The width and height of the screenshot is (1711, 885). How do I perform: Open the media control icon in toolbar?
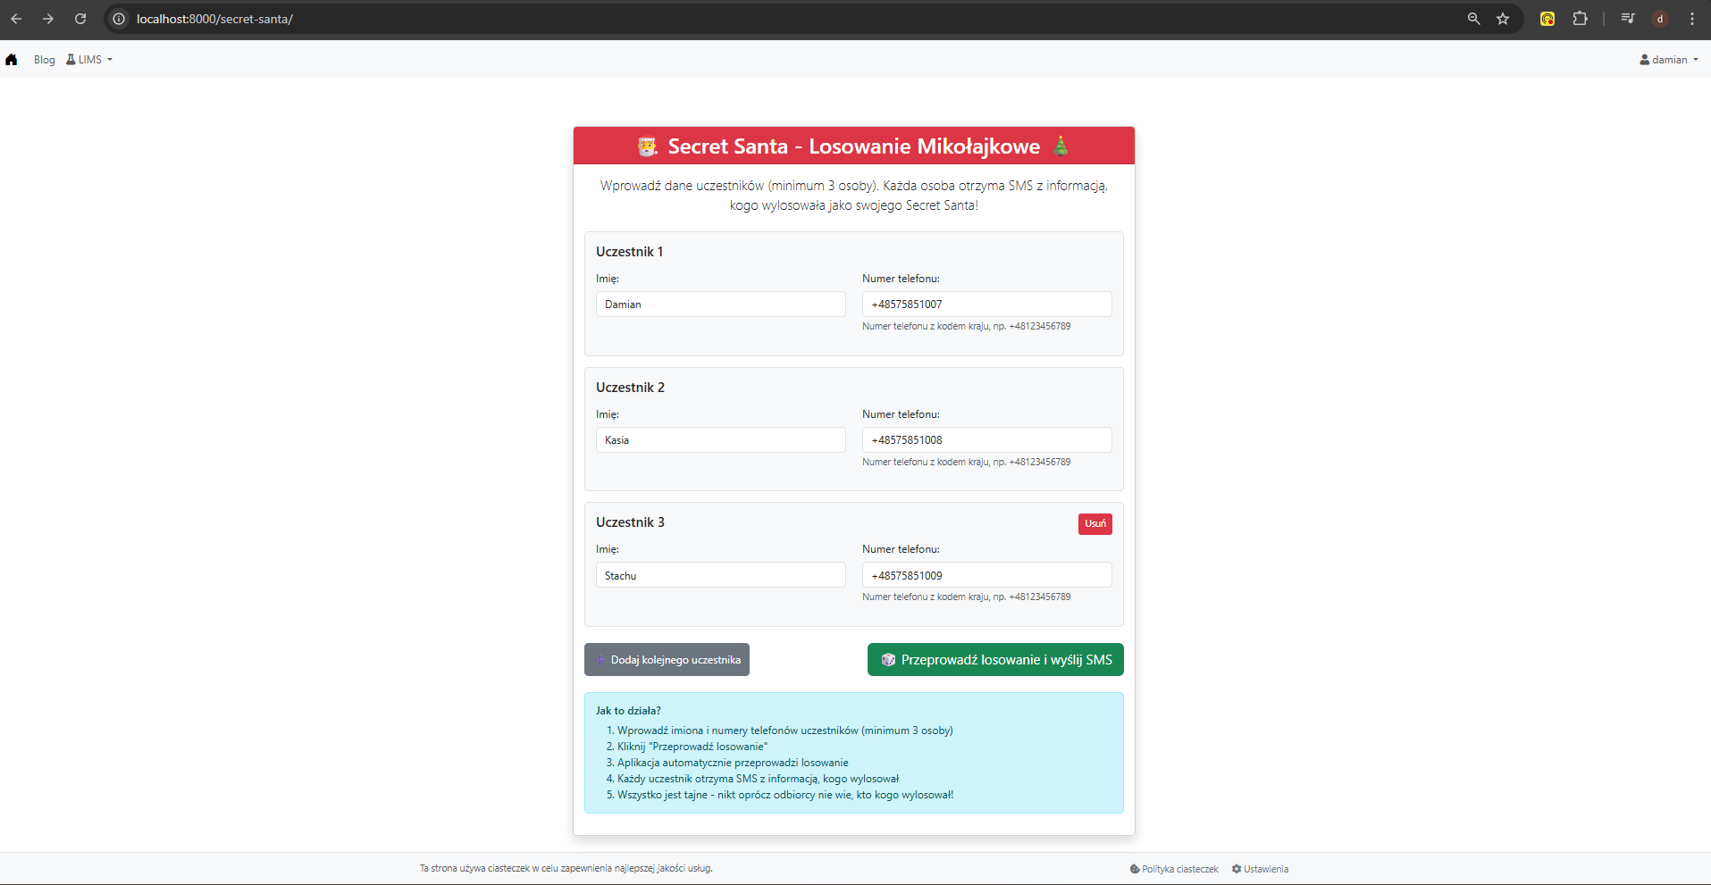coord(1627,19)
